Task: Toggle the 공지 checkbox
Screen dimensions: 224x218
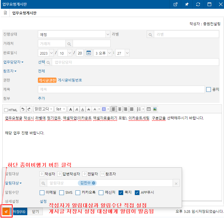Action: coord(209,90)
